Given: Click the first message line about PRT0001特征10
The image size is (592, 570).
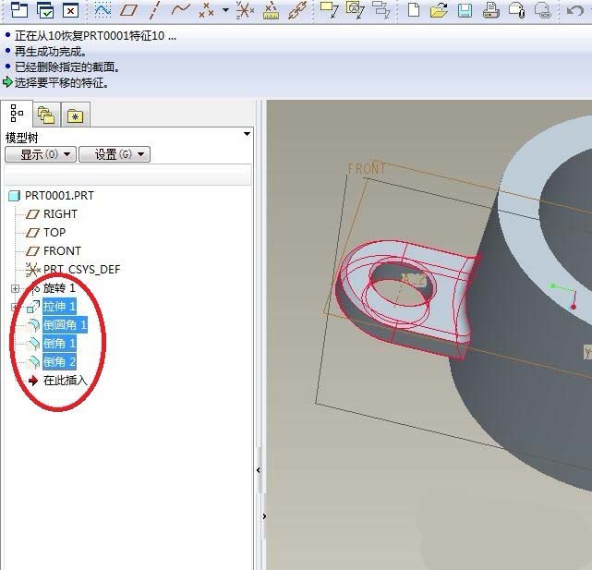Looking at the screenshot, I should click(x=95, y=36).
